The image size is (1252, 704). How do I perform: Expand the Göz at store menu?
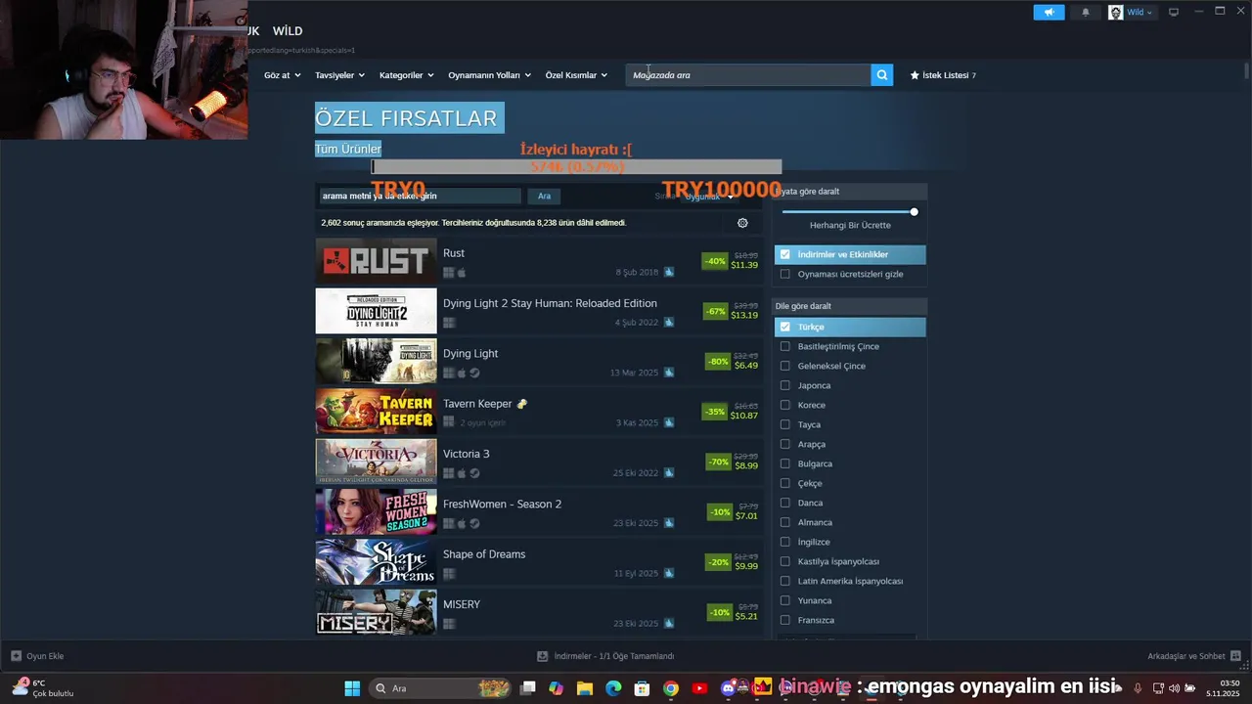point(281,75)
